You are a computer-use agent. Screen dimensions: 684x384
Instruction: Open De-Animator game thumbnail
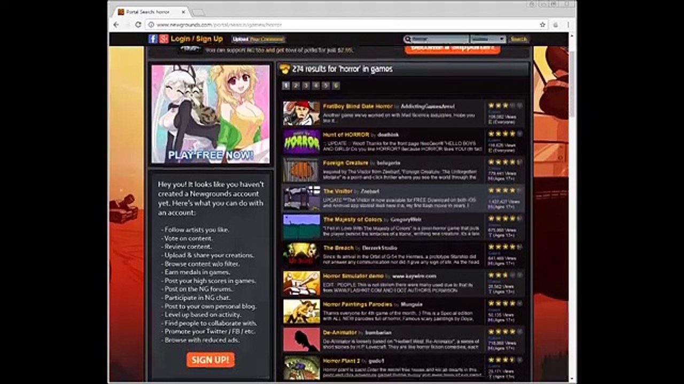pyautogui.click(x=301, y=339)
